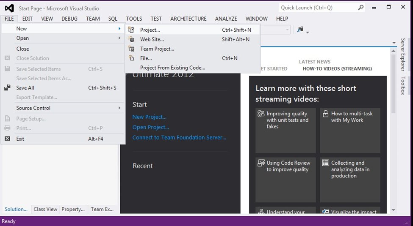
Task: Open the ANALYZE menu
Action: [226, 19]
